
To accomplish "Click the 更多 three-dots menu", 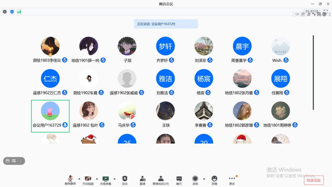I will click(232, 179).
